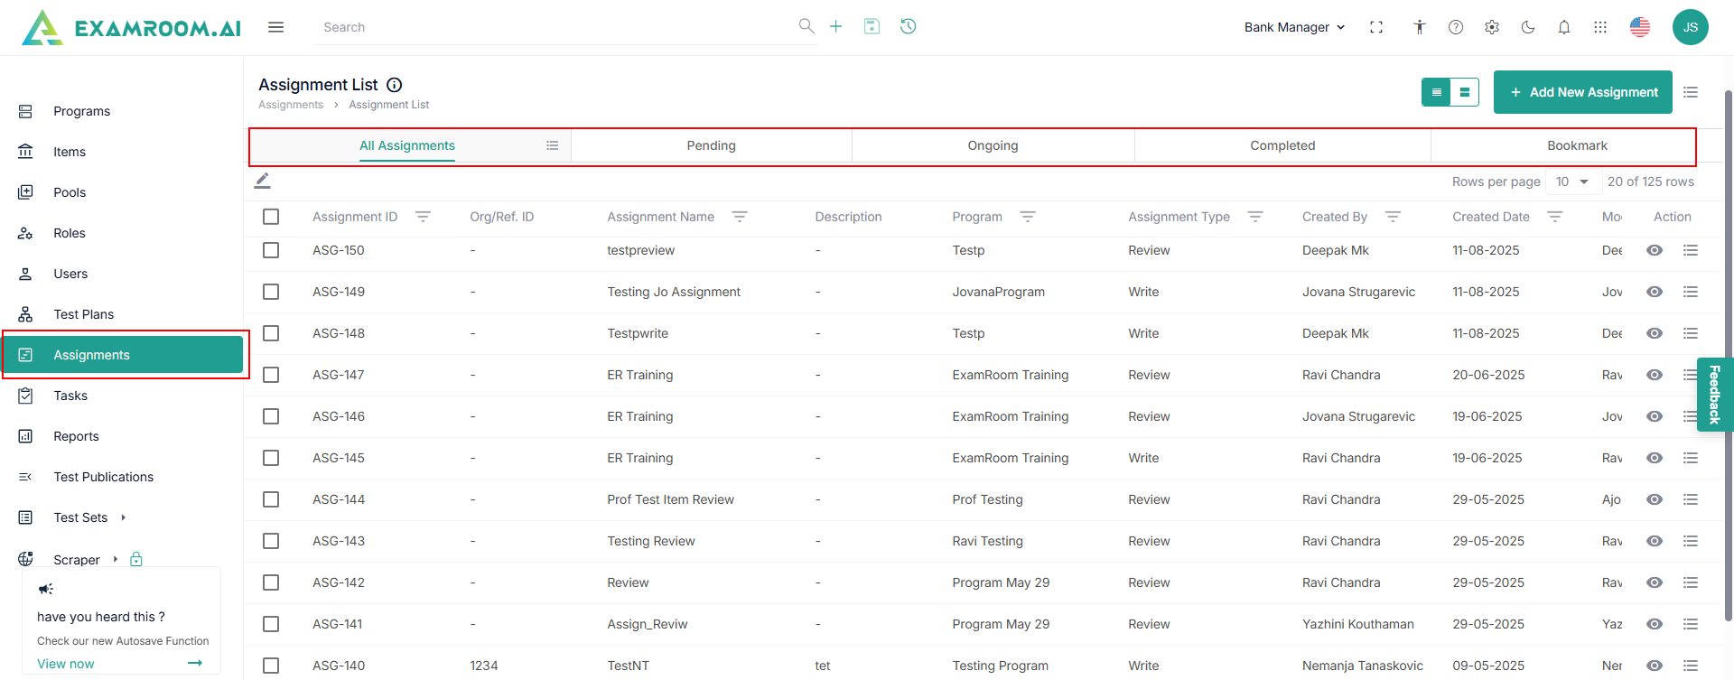Switch to the Pending tab
This screenshot has height=680, width=1734.
(x=712, y=145)
